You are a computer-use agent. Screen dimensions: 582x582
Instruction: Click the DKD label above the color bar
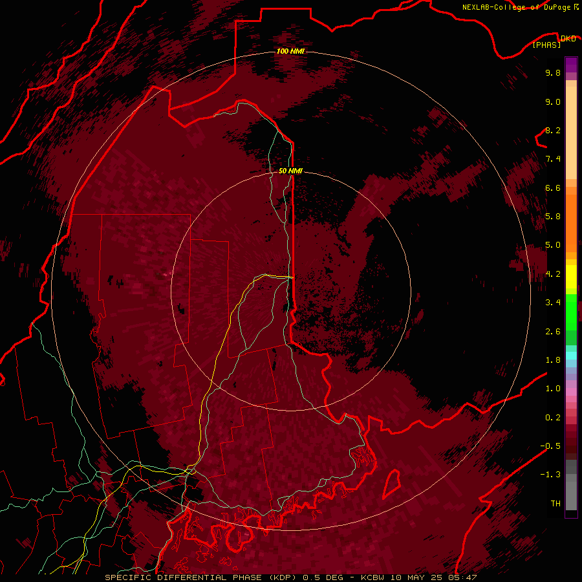pos(568,38)
